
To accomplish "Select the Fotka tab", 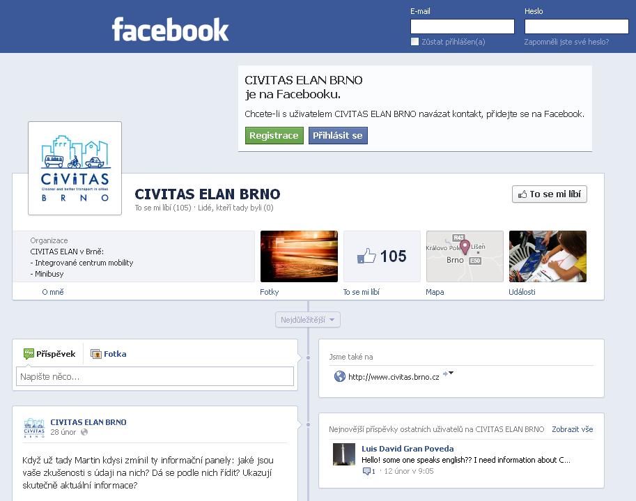I will click(x=108, y=354).
